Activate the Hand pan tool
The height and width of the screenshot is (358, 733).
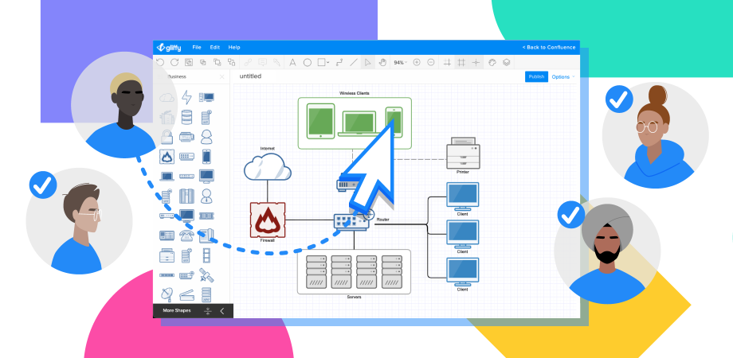point(382,62)
